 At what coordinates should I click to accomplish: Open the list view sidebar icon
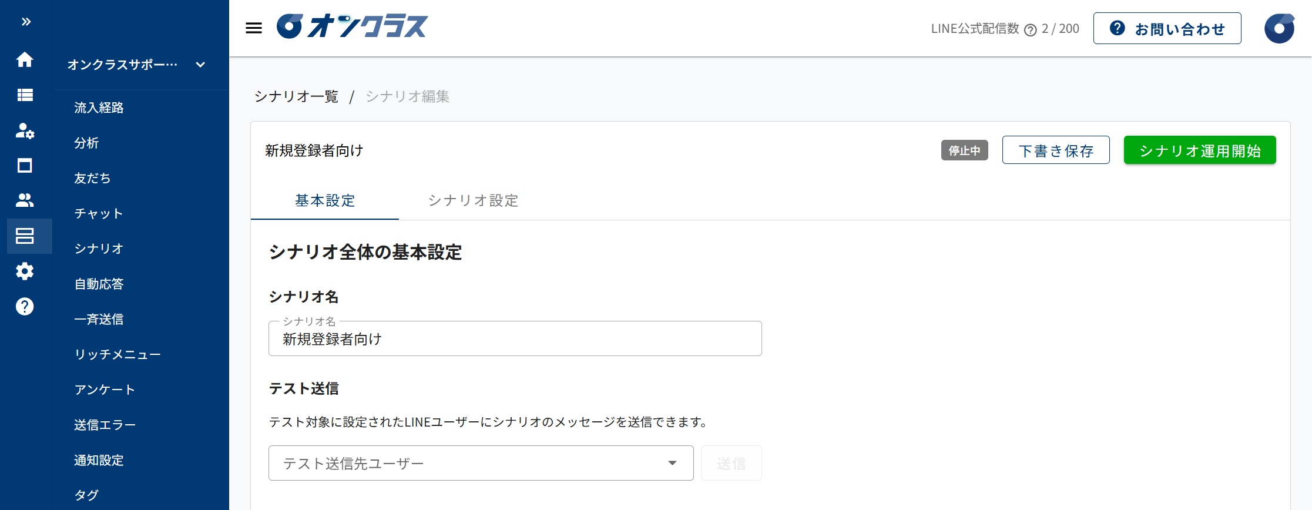coord(25,95)
